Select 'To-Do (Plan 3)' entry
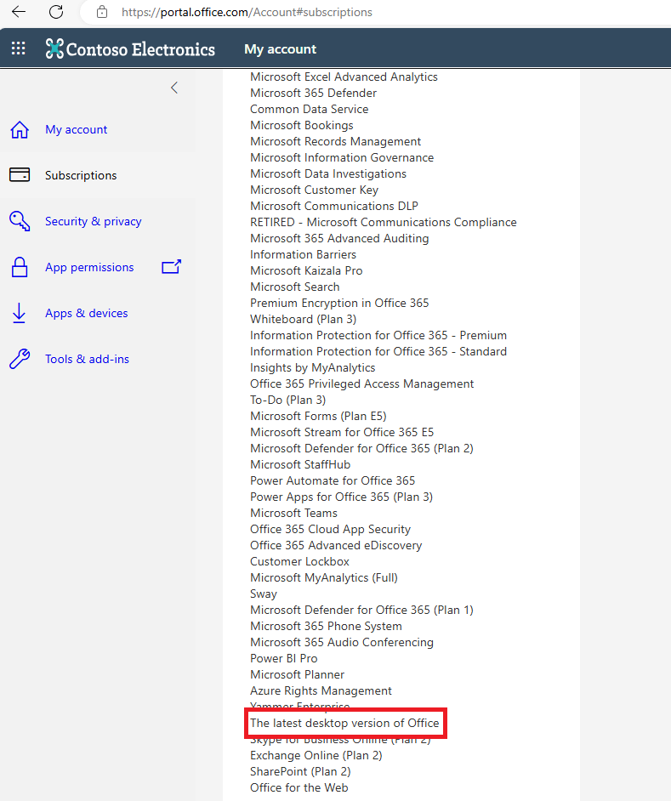 (x=287, y=400)
